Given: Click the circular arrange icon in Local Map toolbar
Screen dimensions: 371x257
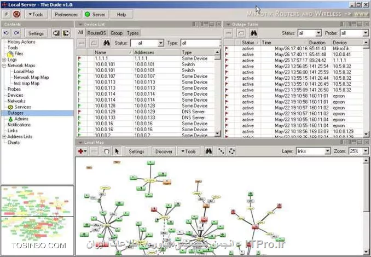Looking at the screenshot, I should [232, 151].
